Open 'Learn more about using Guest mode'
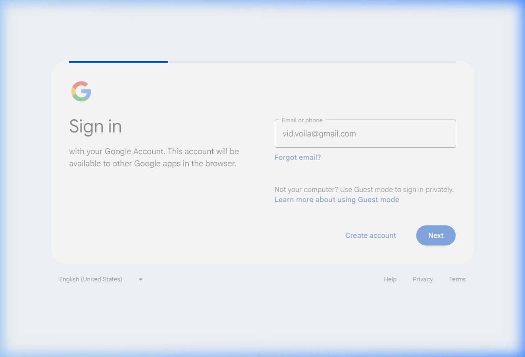Viewport: 525px width, 357px height. tap(337, 200)
